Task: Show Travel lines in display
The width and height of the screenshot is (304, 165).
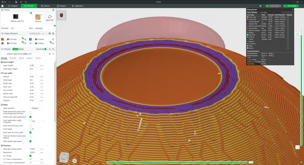Action: tap(288, 39)
